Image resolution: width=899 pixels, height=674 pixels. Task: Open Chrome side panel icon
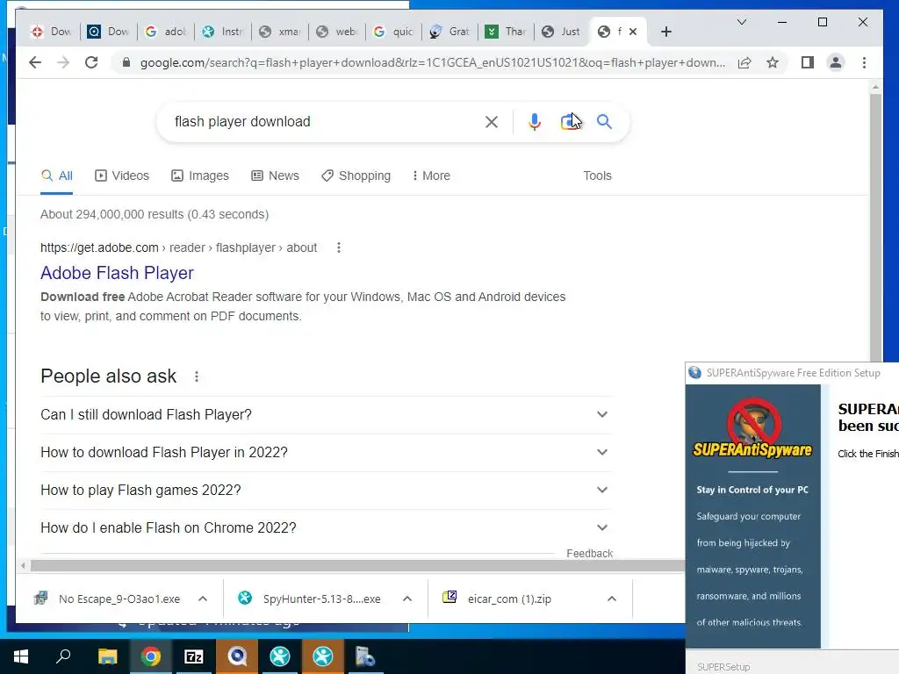[808, 62]
